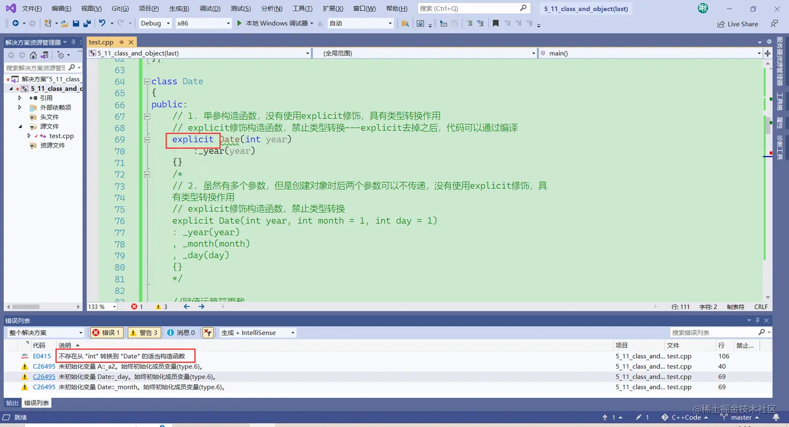
Task: Go to previous issue arrow in editor footer
Action: pyautogui.click(x=186, y=306)
